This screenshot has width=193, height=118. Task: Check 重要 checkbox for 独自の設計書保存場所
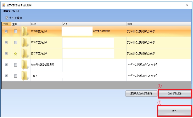pyautogui.click(x=16, y=65)
